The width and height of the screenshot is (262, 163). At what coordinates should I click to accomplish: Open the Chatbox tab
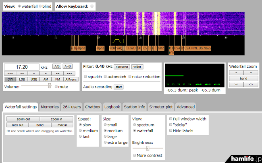coord(92,107)
